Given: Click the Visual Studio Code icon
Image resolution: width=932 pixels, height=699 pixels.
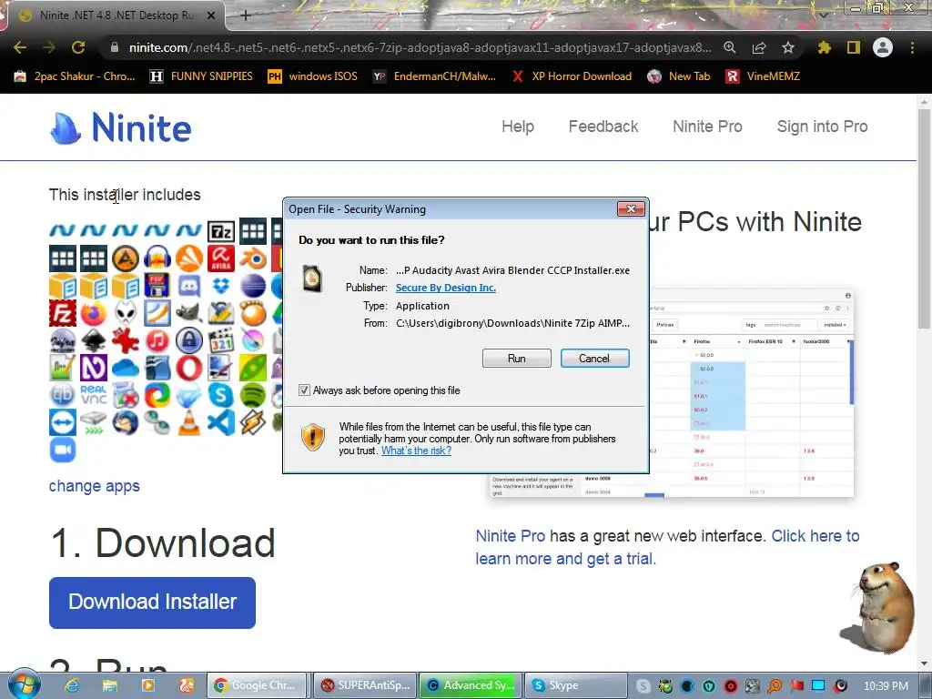Looking at the screenshot, I should click(x=220, y=422).
